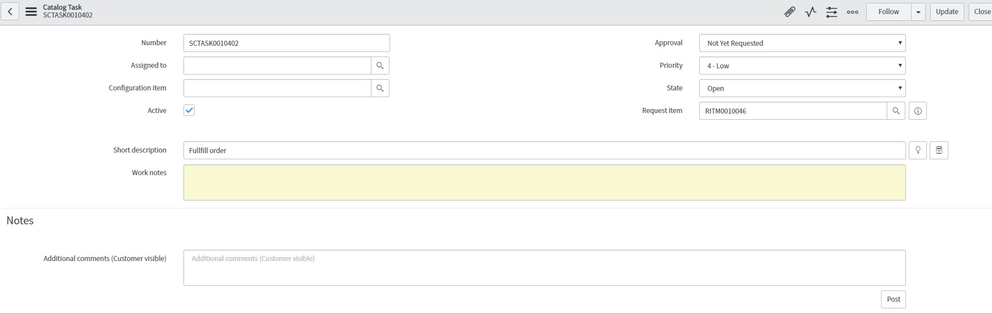Open the lookup search for Assigned to

[380, 66]
